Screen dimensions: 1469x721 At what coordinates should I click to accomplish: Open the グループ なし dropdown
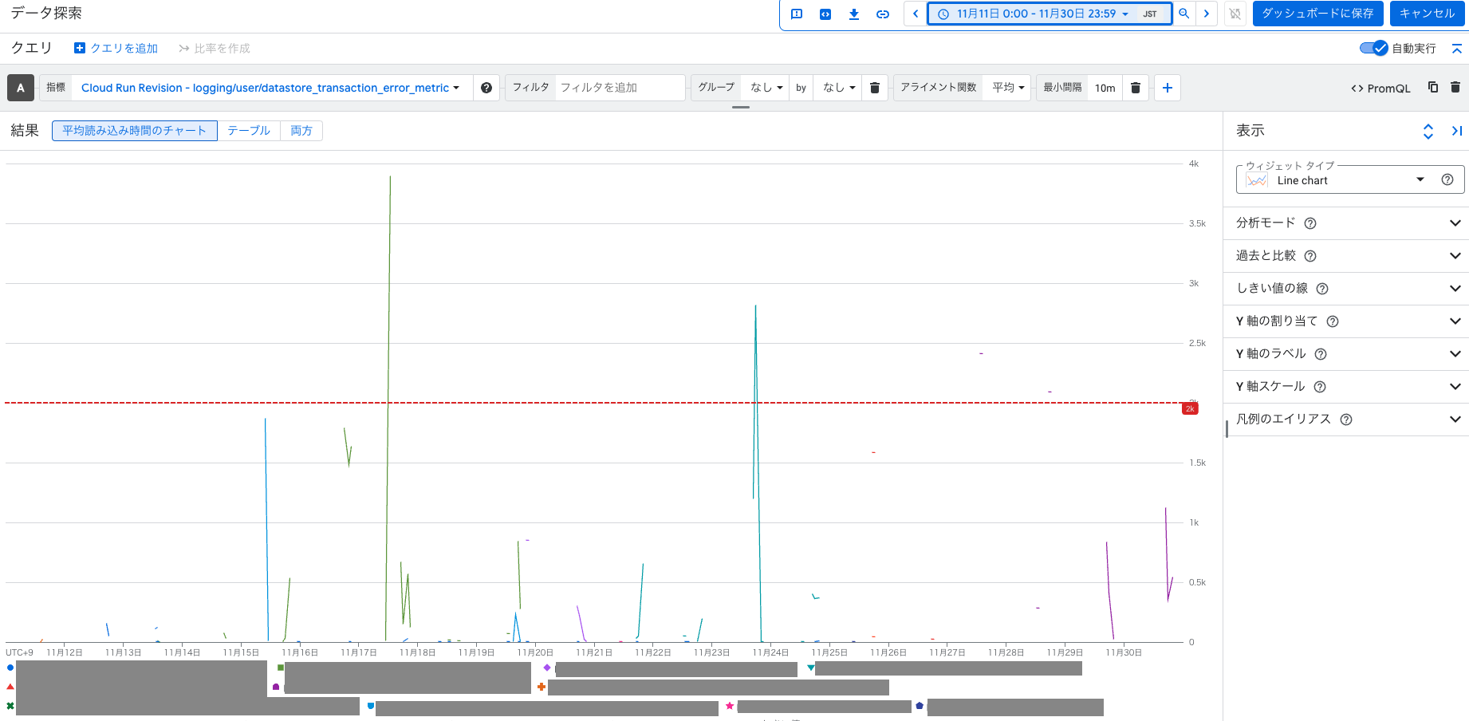point(766,88)
